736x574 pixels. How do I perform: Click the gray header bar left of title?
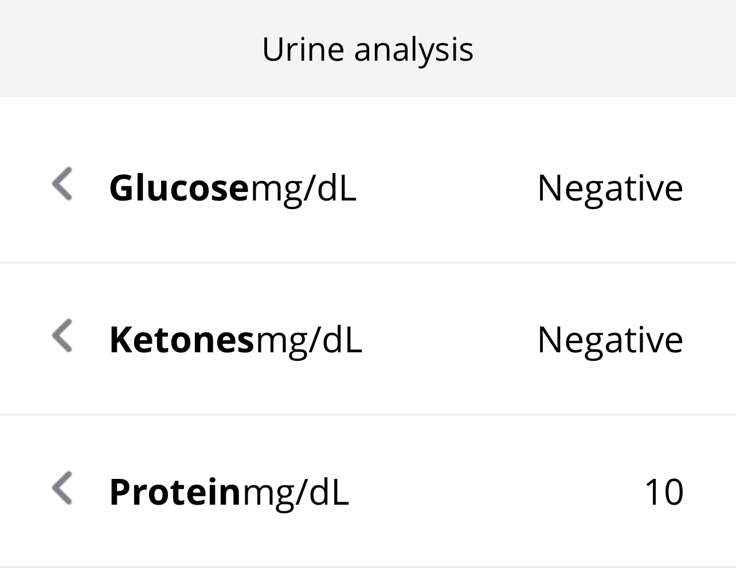click(x=126, y=49)
